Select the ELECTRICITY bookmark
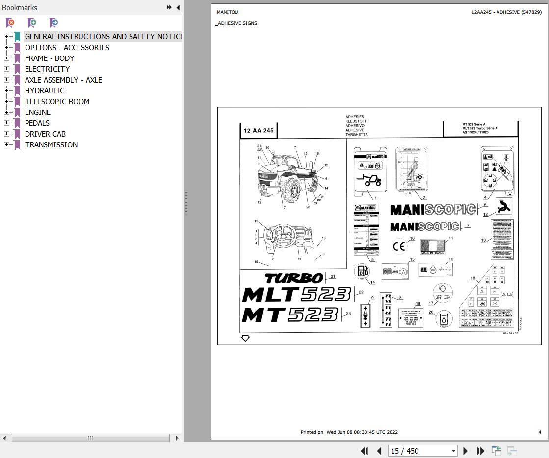The height and width of the screenshot is (458, 549). (47, 69)
